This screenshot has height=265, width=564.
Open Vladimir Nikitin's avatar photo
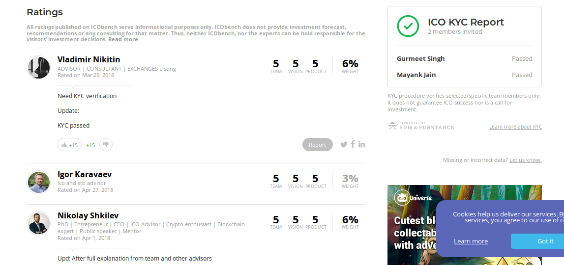point(38,67)
